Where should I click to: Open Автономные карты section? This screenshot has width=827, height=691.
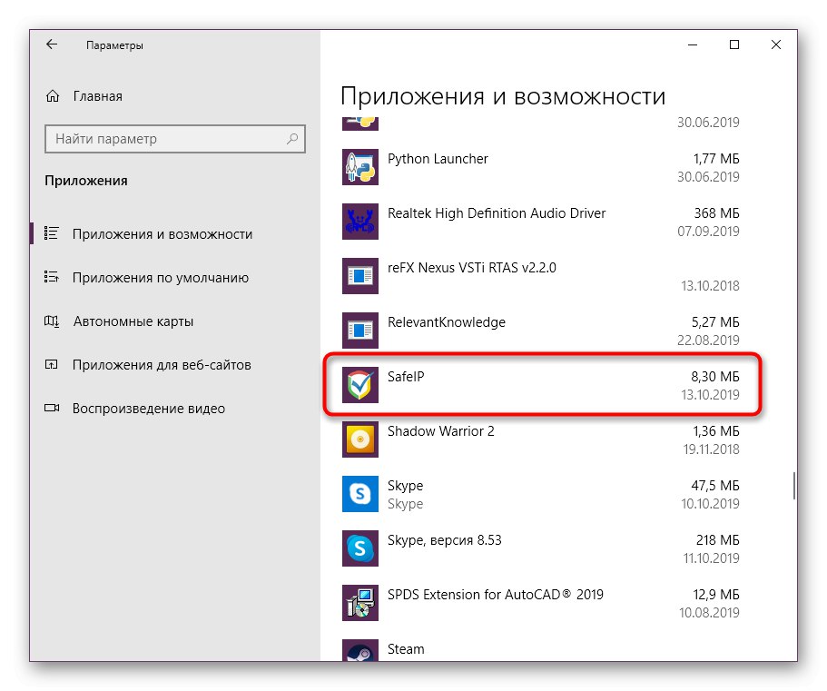click(133, 321)
